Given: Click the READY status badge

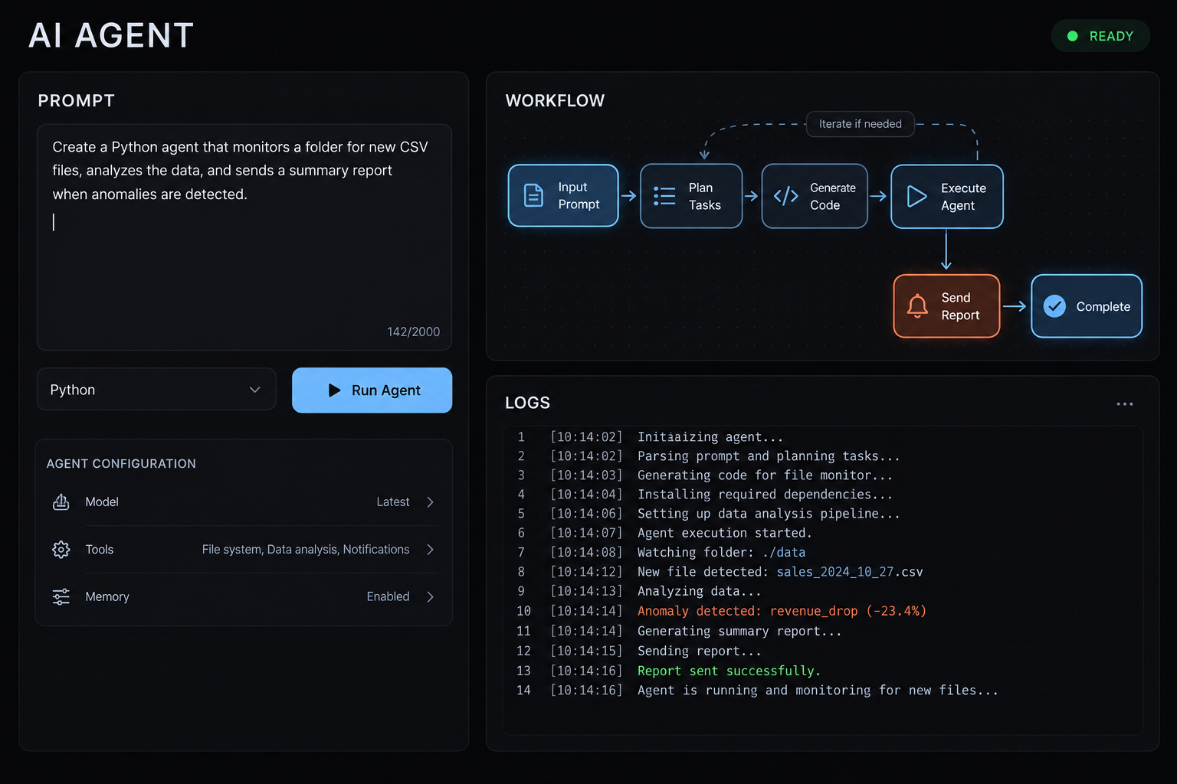Looking at the screenshot, I should tap(1100, 36).
